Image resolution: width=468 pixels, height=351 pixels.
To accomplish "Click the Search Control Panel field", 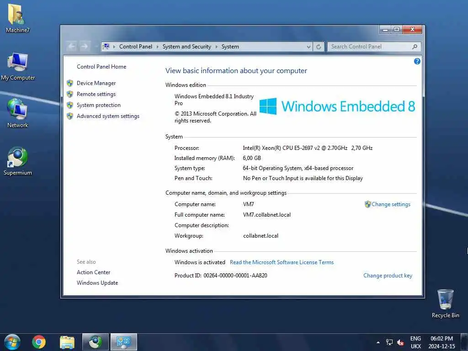I will point(374,47).
